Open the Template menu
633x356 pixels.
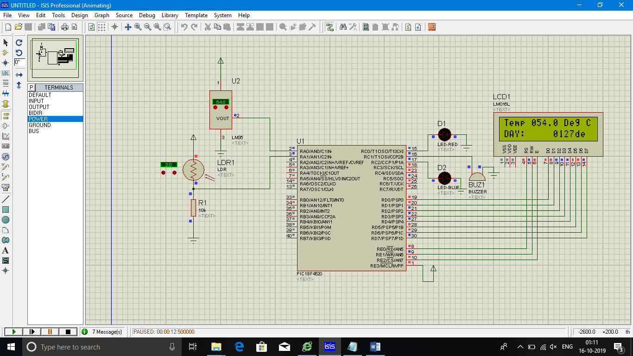point(196,15)
